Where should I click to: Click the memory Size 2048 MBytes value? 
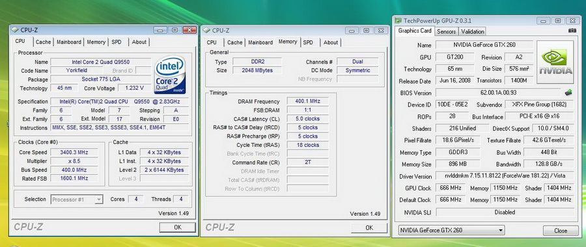[257, 70]
